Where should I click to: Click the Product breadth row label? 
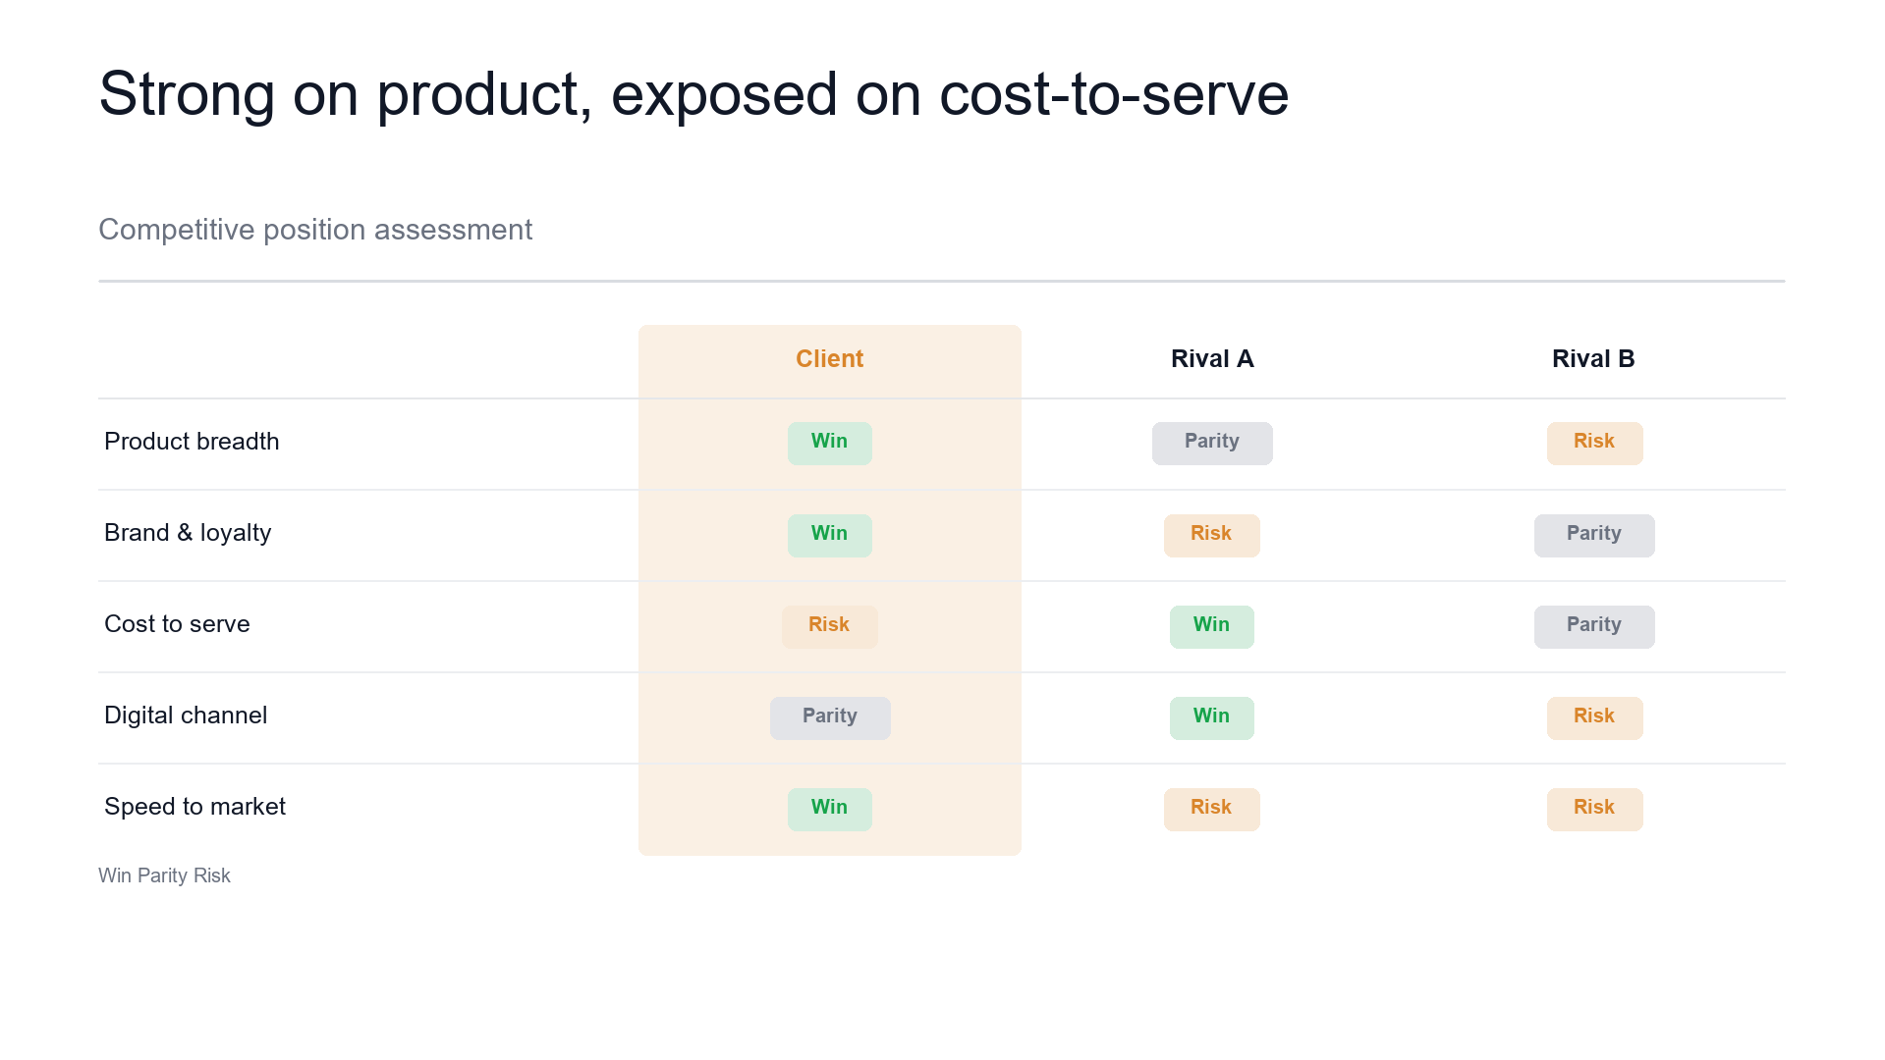pos(192,442)
